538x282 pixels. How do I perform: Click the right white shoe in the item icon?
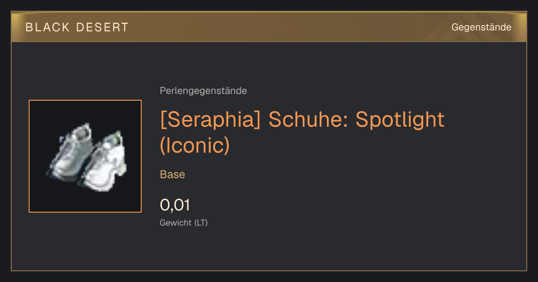[x=104, y=163]
